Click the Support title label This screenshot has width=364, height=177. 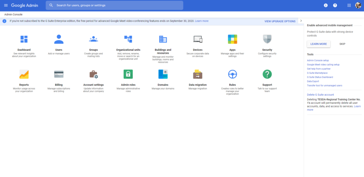267,85
